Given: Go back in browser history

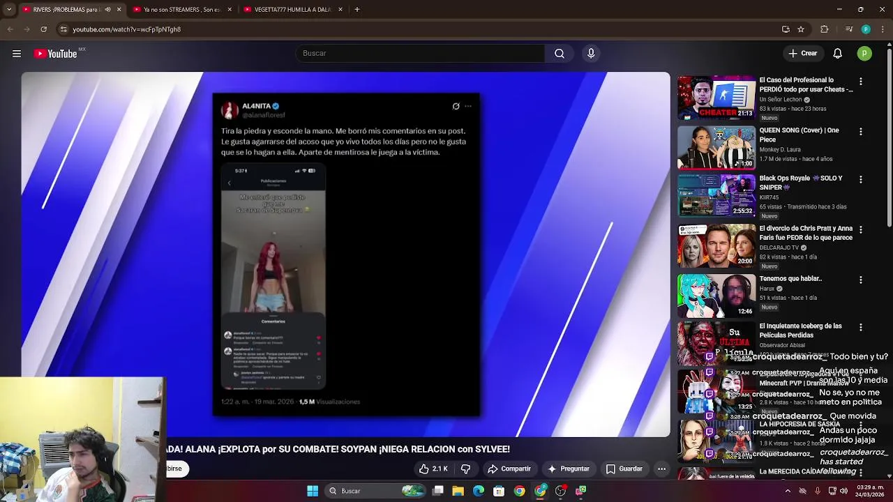Looking at the screenshot, I should point(10,29).
